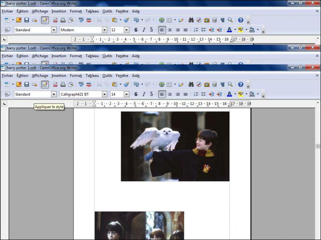Expand the Modern font dropdown in top window
The image size is (321, 240).
(104, 30)
